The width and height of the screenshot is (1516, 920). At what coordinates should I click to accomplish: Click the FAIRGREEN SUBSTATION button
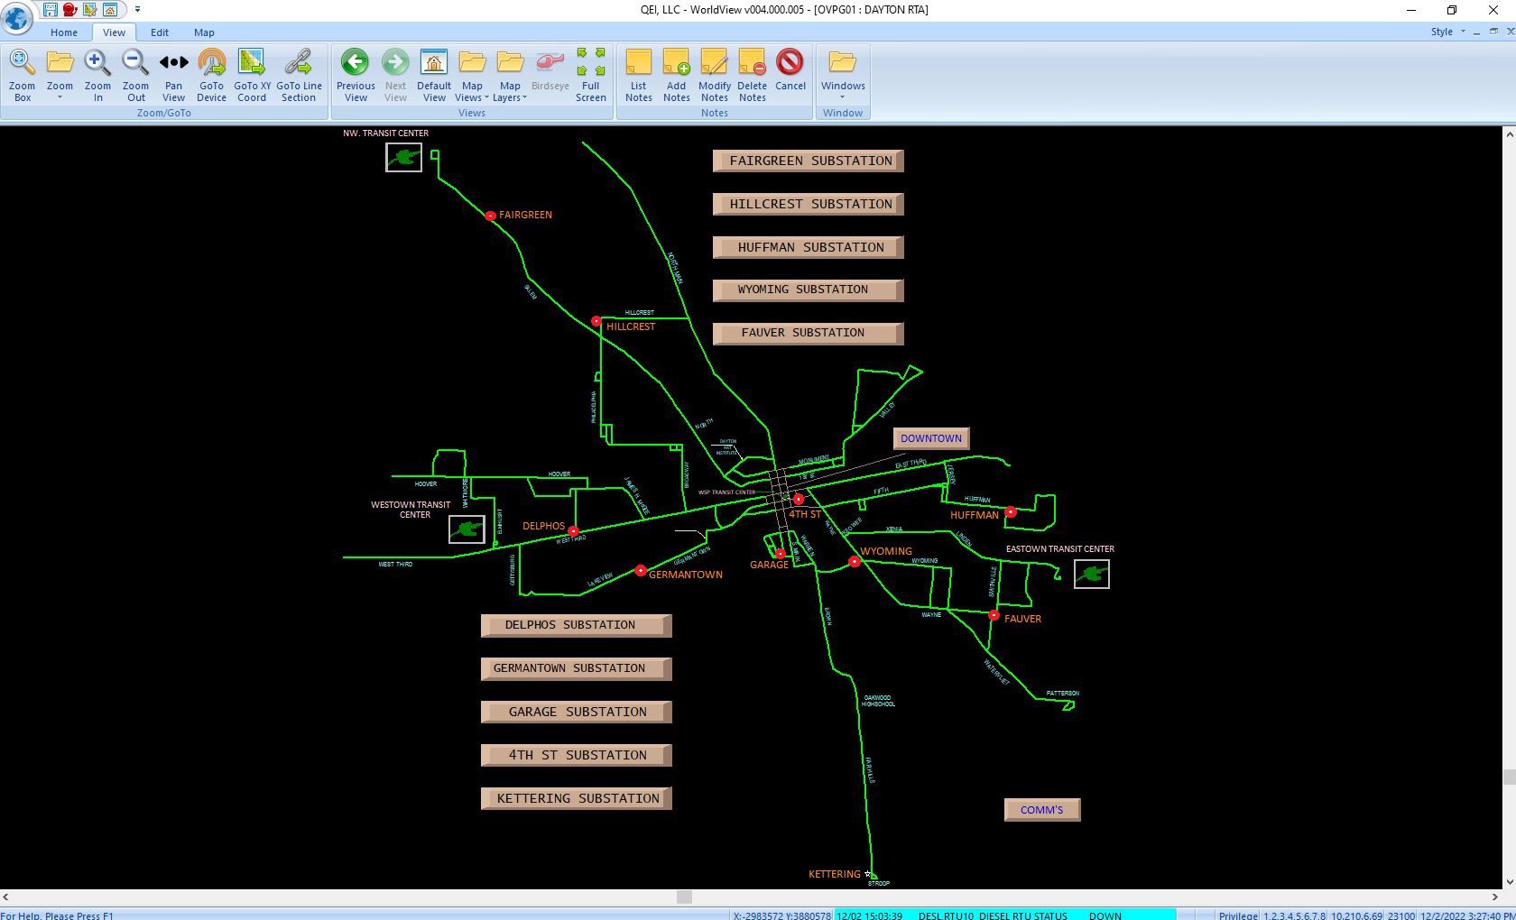809,161
